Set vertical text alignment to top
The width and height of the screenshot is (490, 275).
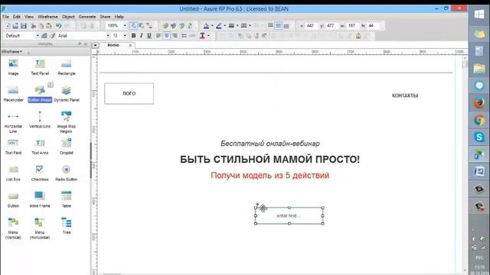270,25
